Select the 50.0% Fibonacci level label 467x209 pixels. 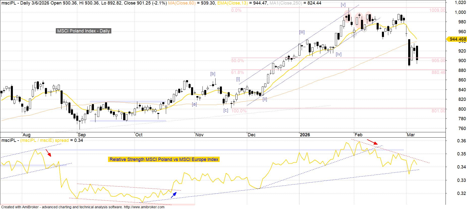(x=238, y=61)
